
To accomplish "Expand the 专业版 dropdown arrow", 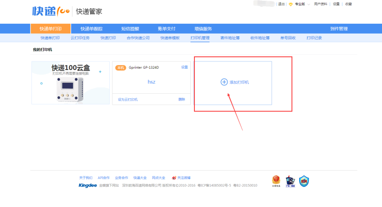I will (309, 4).
